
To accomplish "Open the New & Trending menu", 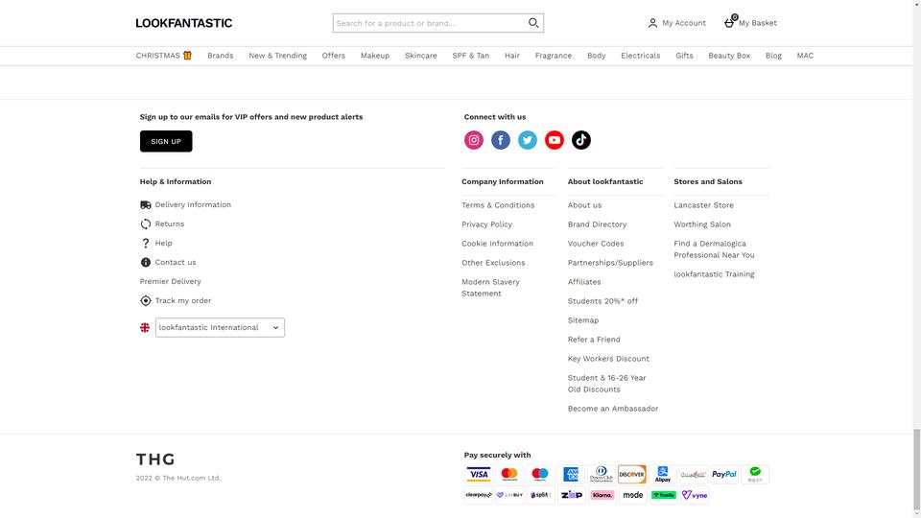I will pos(277,56).
